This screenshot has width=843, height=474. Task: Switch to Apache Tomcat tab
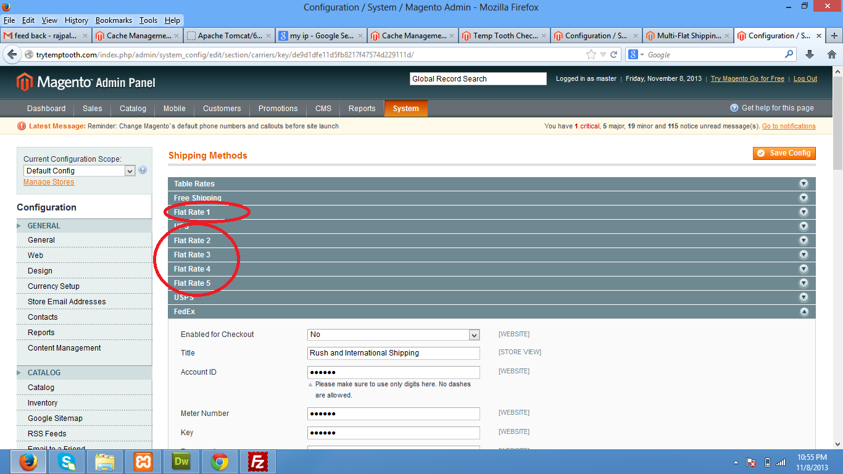pyautogui.click(x=229, y=36)
